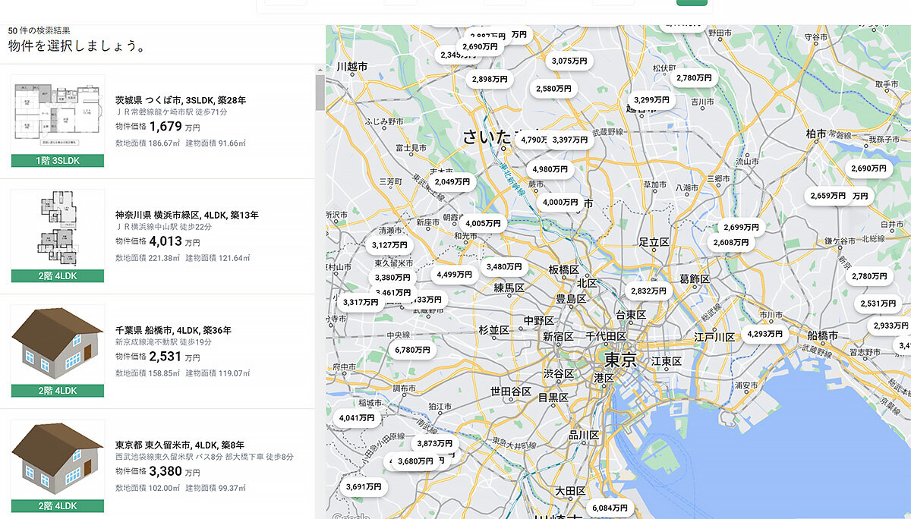This screenshot has width=911, height=519.
Task: Select the 2,832万円 map price marker
Action: (648, 291)
